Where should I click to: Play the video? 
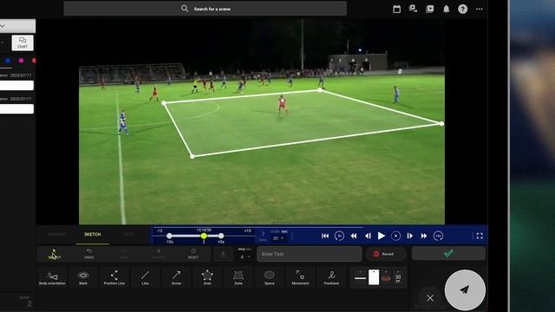[382, 236]
